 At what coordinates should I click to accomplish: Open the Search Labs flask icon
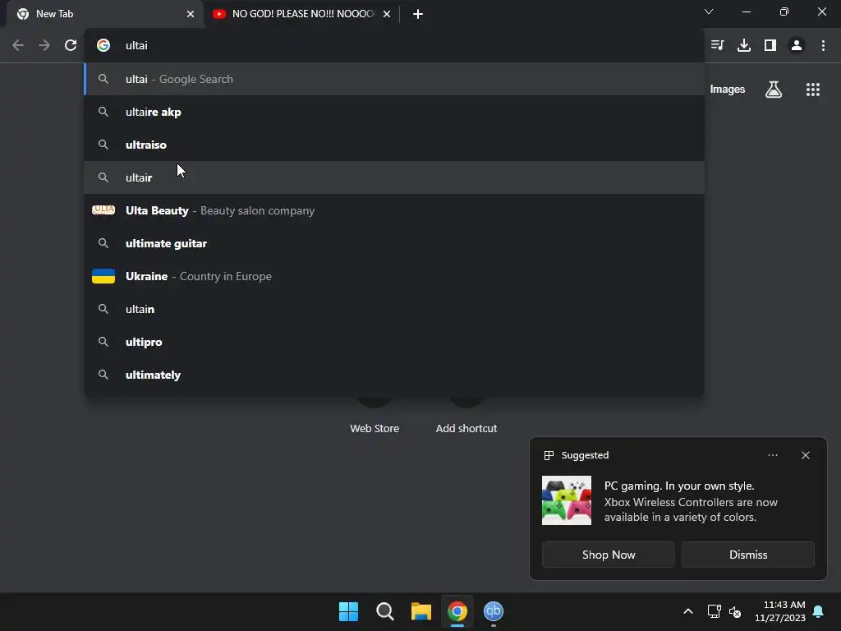point(774,90)
